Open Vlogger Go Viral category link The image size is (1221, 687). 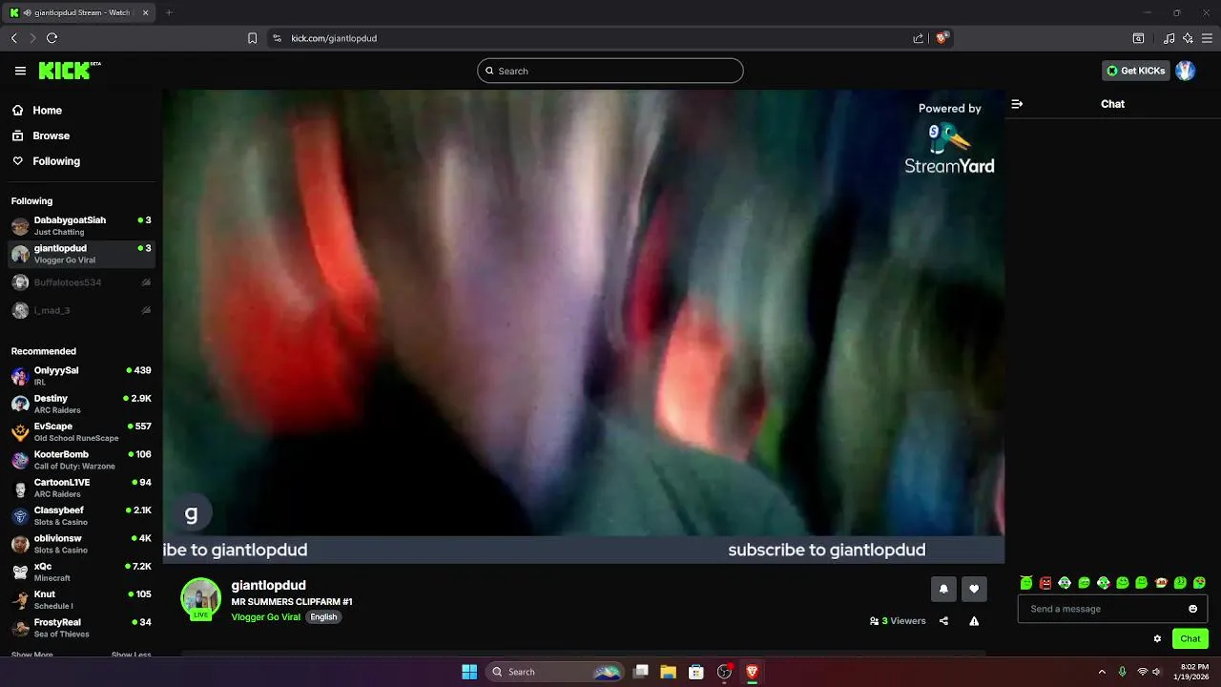tap(265, 617)
